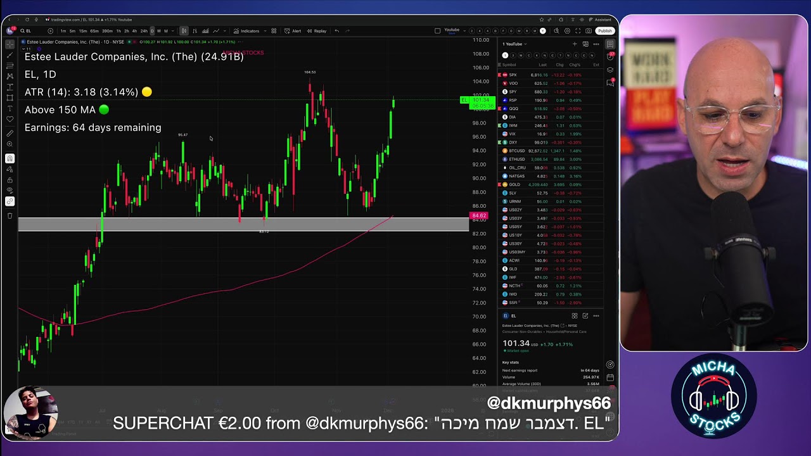Select BTCUSD row in watchlist
This screenshot has height=456, width=811.
550,151
